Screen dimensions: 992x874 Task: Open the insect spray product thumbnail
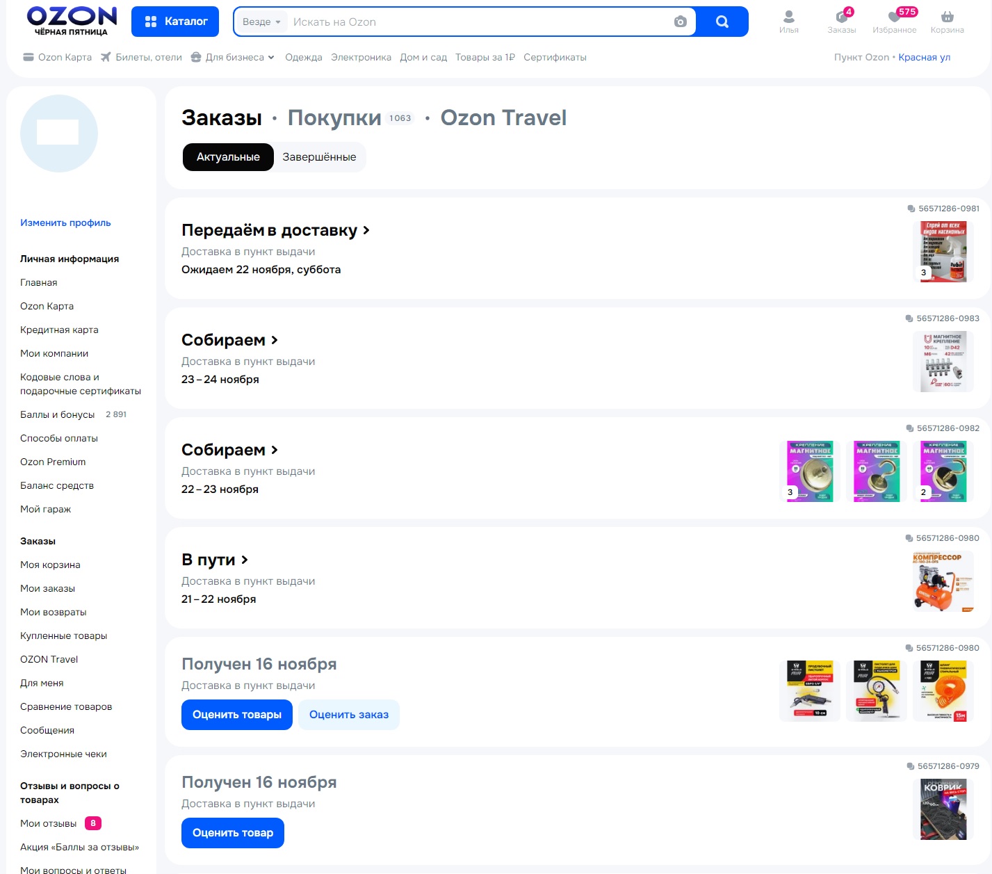[943, 252]
